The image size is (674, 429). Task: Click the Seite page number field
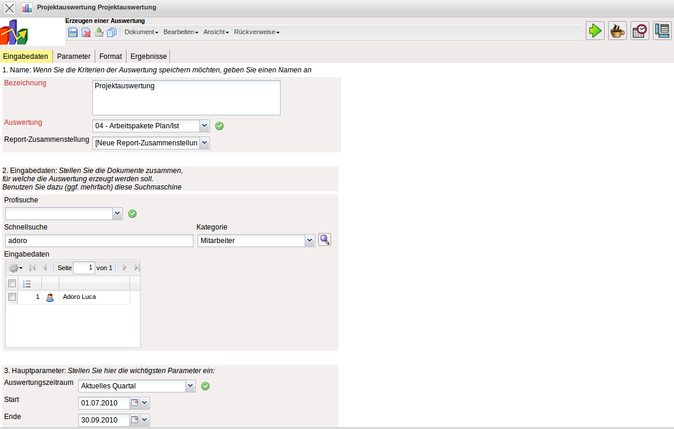(x=84, y=268)
